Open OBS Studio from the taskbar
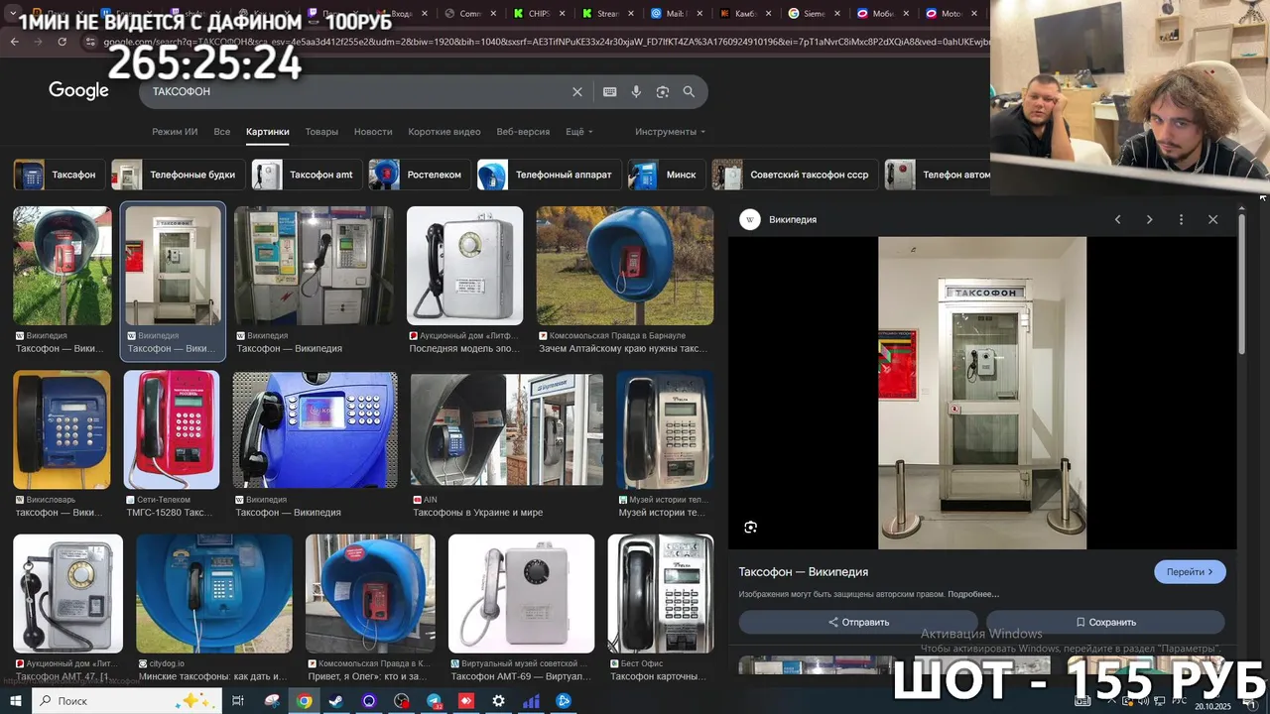The image size is (1270, 714). click(x=401, y=700)
